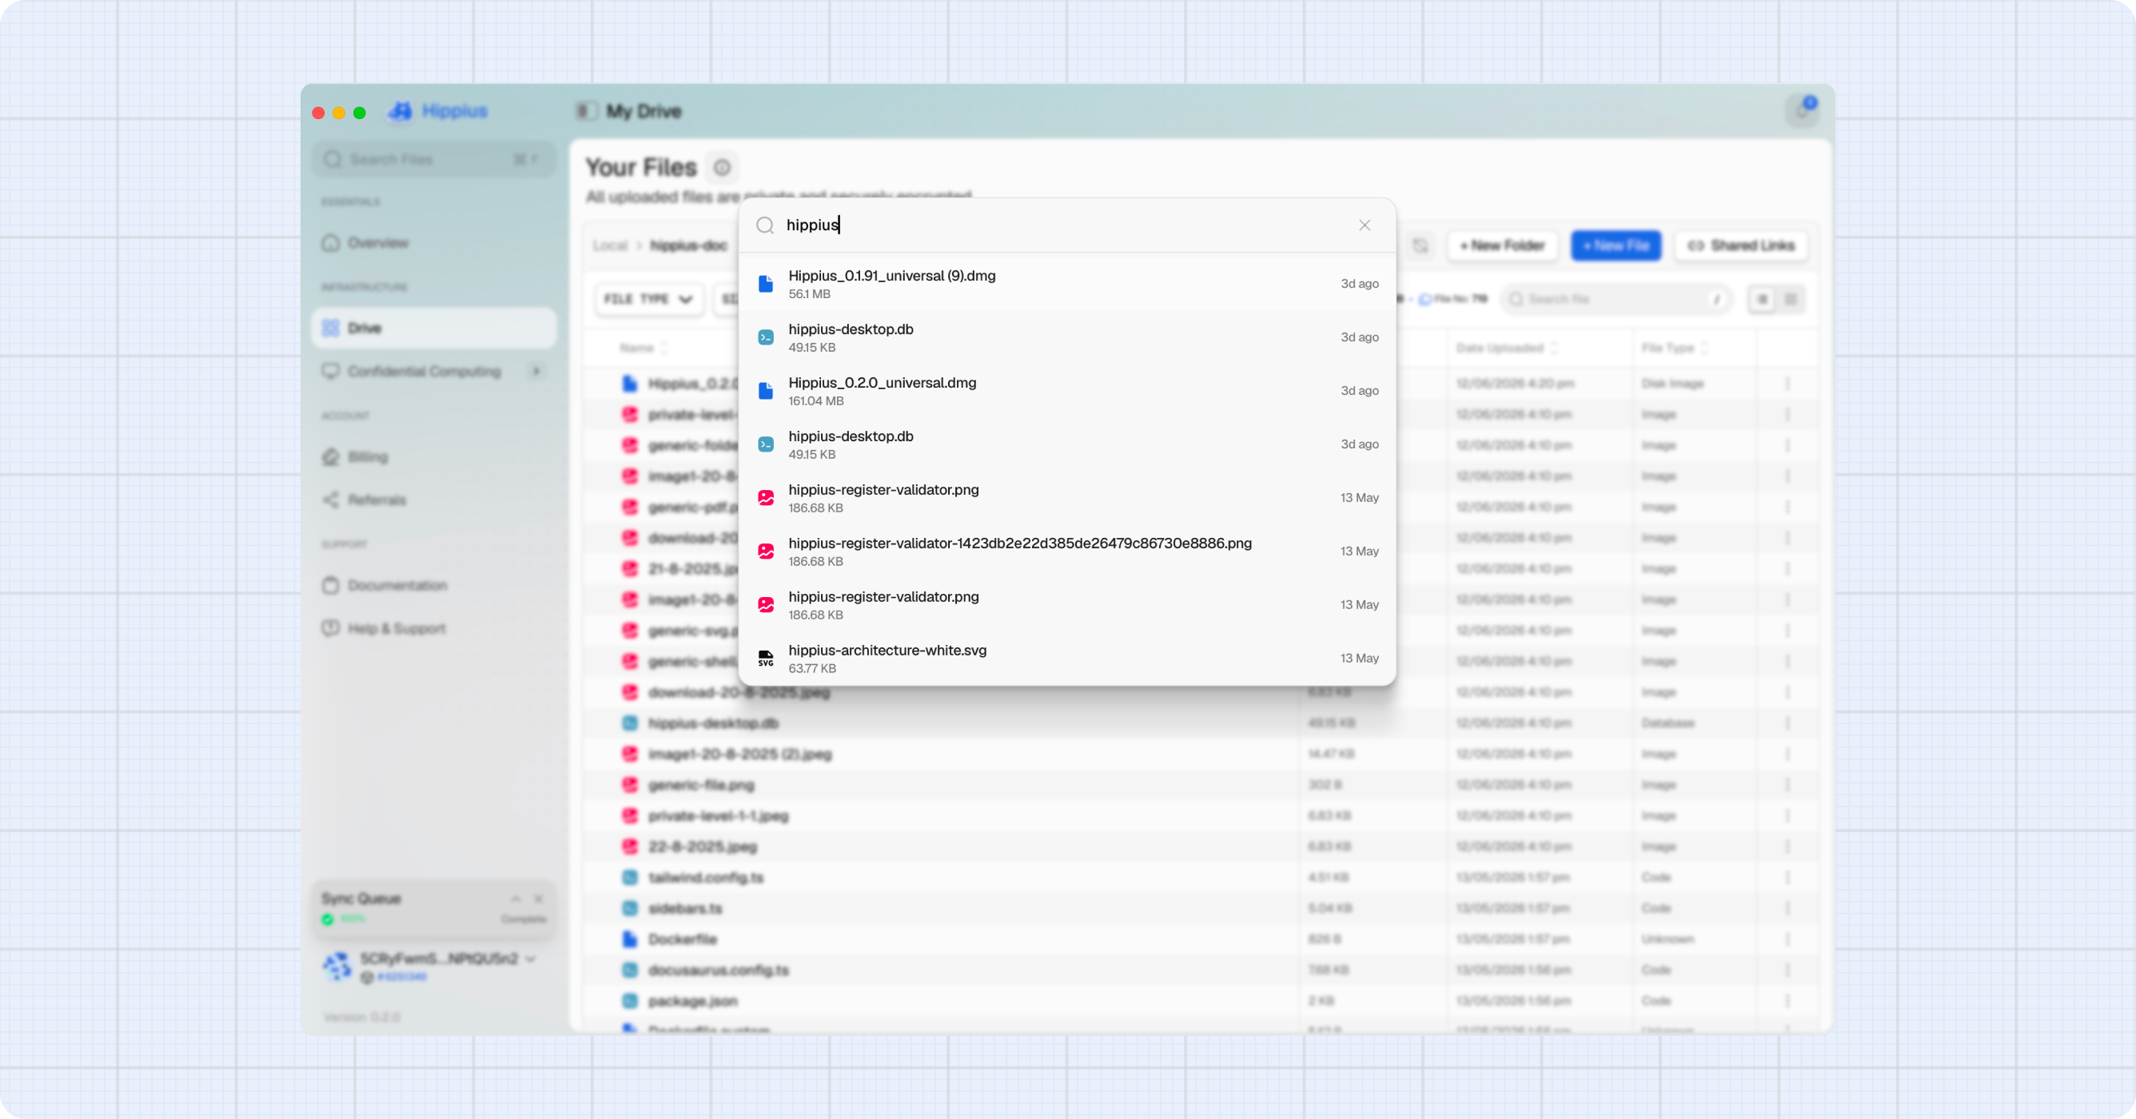Open more options for package.json row
The height and width of the screenshot is (1119, 2136).
click(x=1787, y=1002)
